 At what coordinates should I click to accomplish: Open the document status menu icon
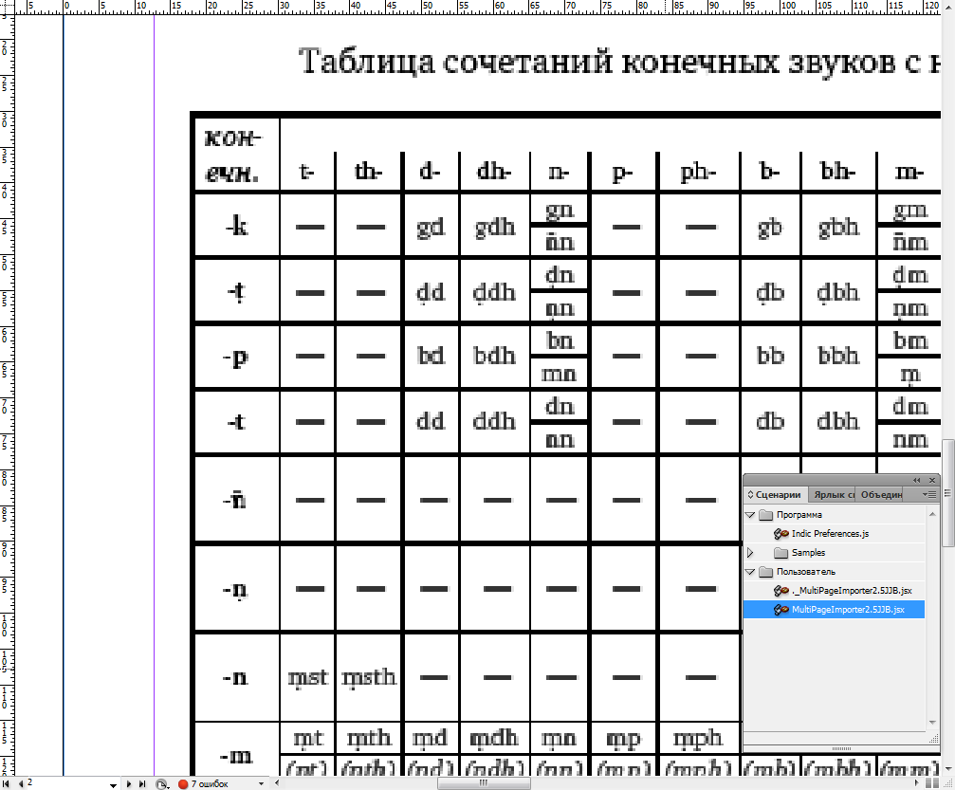point(162,784)
